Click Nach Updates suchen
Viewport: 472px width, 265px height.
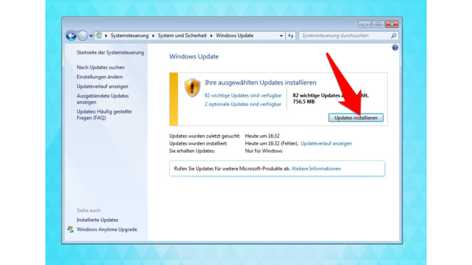pyautogui.click(x=101, y=67)
